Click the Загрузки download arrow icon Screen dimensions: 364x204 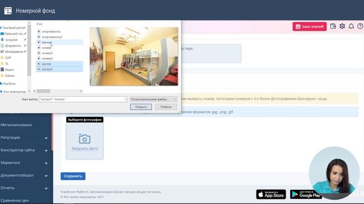click(x=2, y=40)
